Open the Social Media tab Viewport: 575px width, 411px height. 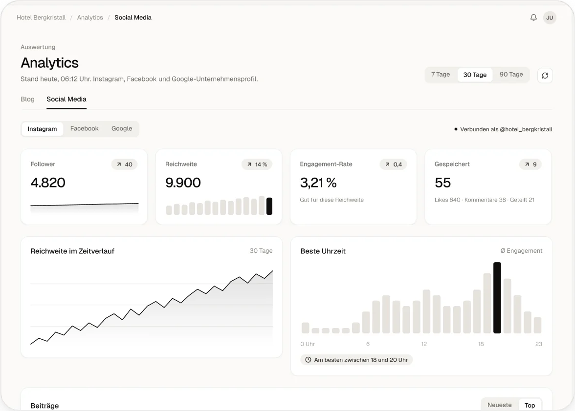click(66, 99)
